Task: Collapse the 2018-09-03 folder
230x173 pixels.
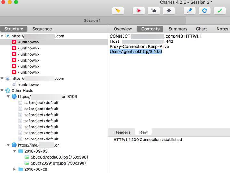Action: tap(14, 151)
